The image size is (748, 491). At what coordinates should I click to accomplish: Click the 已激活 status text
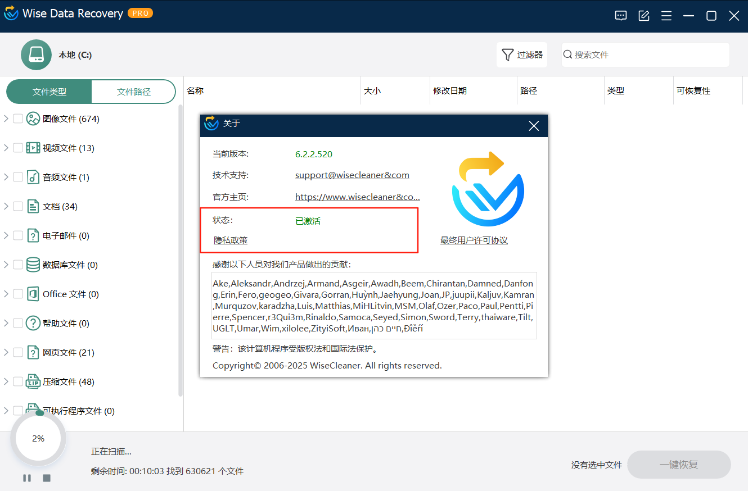[x=308, y=221]
